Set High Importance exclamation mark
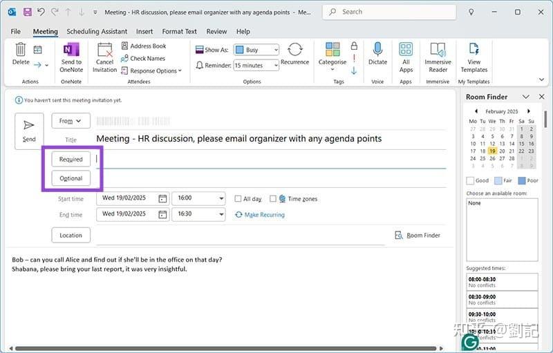 [x=354, y=58]
